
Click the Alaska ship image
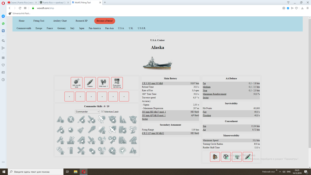[157, 63]
